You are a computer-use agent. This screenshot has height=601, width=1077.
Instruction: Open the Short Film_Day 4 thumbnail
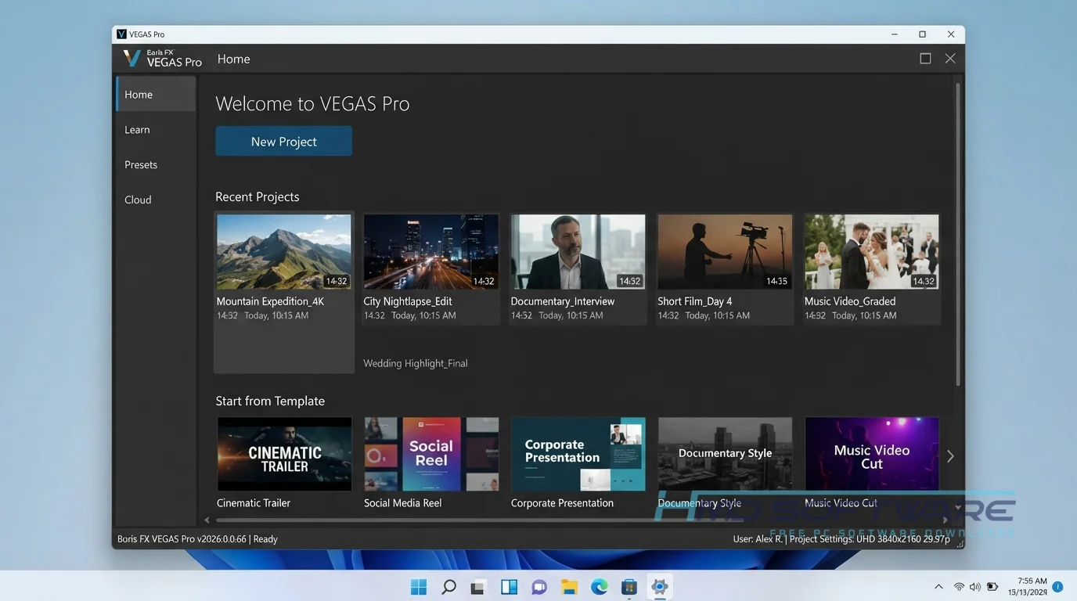725,252
